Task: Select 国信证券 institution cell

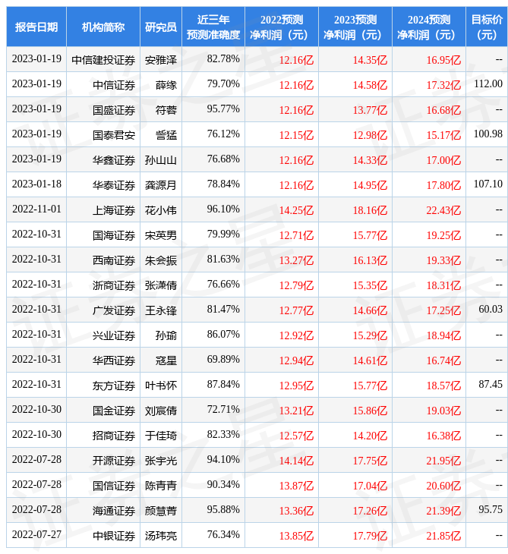Action: 103,486
